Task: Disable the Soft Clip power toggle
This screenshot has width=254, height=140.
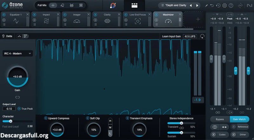Action: point(83,118)
